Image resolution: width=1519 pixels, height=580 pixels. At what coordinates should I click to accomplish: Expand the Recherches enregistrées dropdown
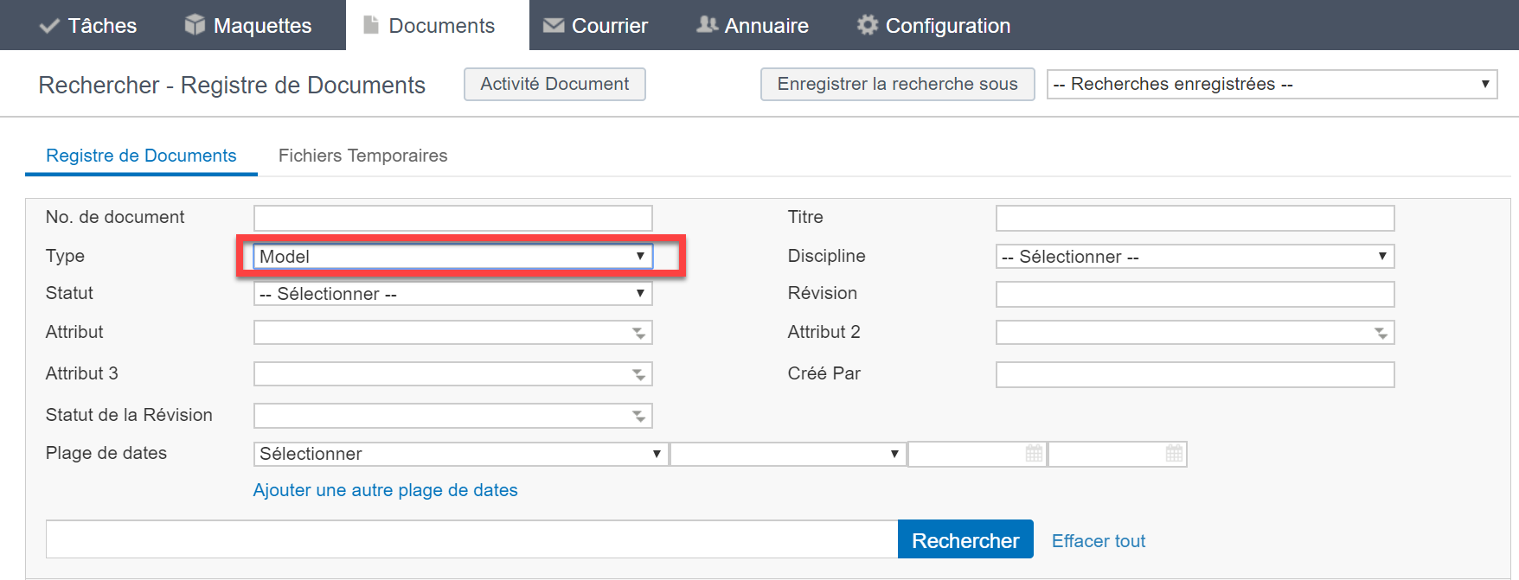point(1272,84)
